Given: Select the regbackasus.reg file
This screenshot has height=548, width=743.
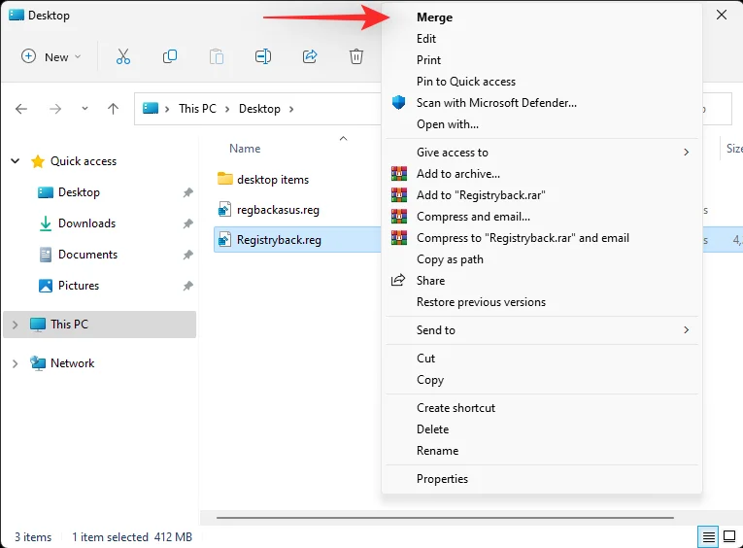Looking at the screenshot, I should coord(278,209).
